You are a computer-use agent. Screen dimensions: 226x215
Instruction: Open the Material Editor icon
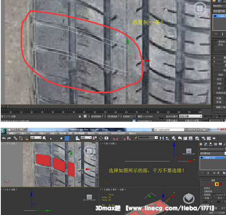pyautogui.click(x=197, y=138)
